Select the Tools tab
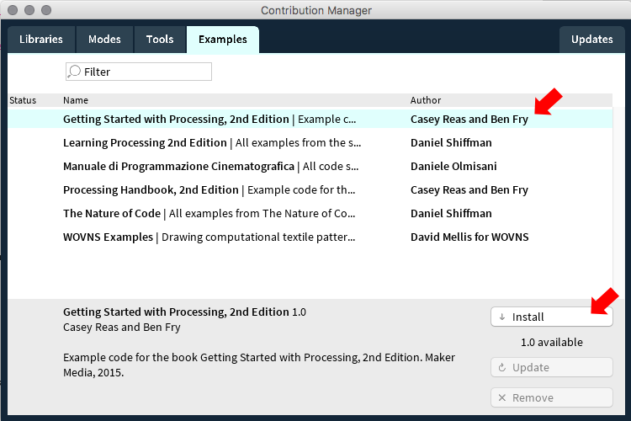This screenshot has width=631, height=421. click(160, 40)
